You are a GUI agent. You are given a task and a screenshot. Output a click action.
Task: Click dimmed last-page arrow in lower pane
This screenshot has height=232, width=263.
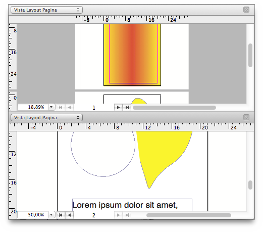tap(127, 215)
